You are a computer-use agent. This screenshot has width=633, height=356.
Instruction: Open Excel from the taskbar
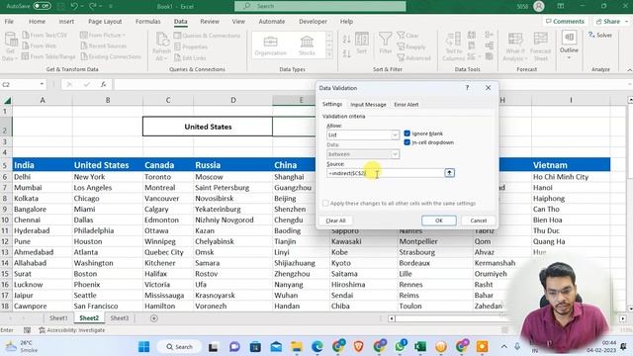tap(420, 347)
